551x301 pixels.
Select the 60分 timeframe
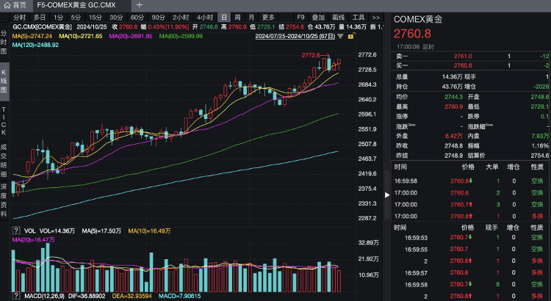click(137, 17)
